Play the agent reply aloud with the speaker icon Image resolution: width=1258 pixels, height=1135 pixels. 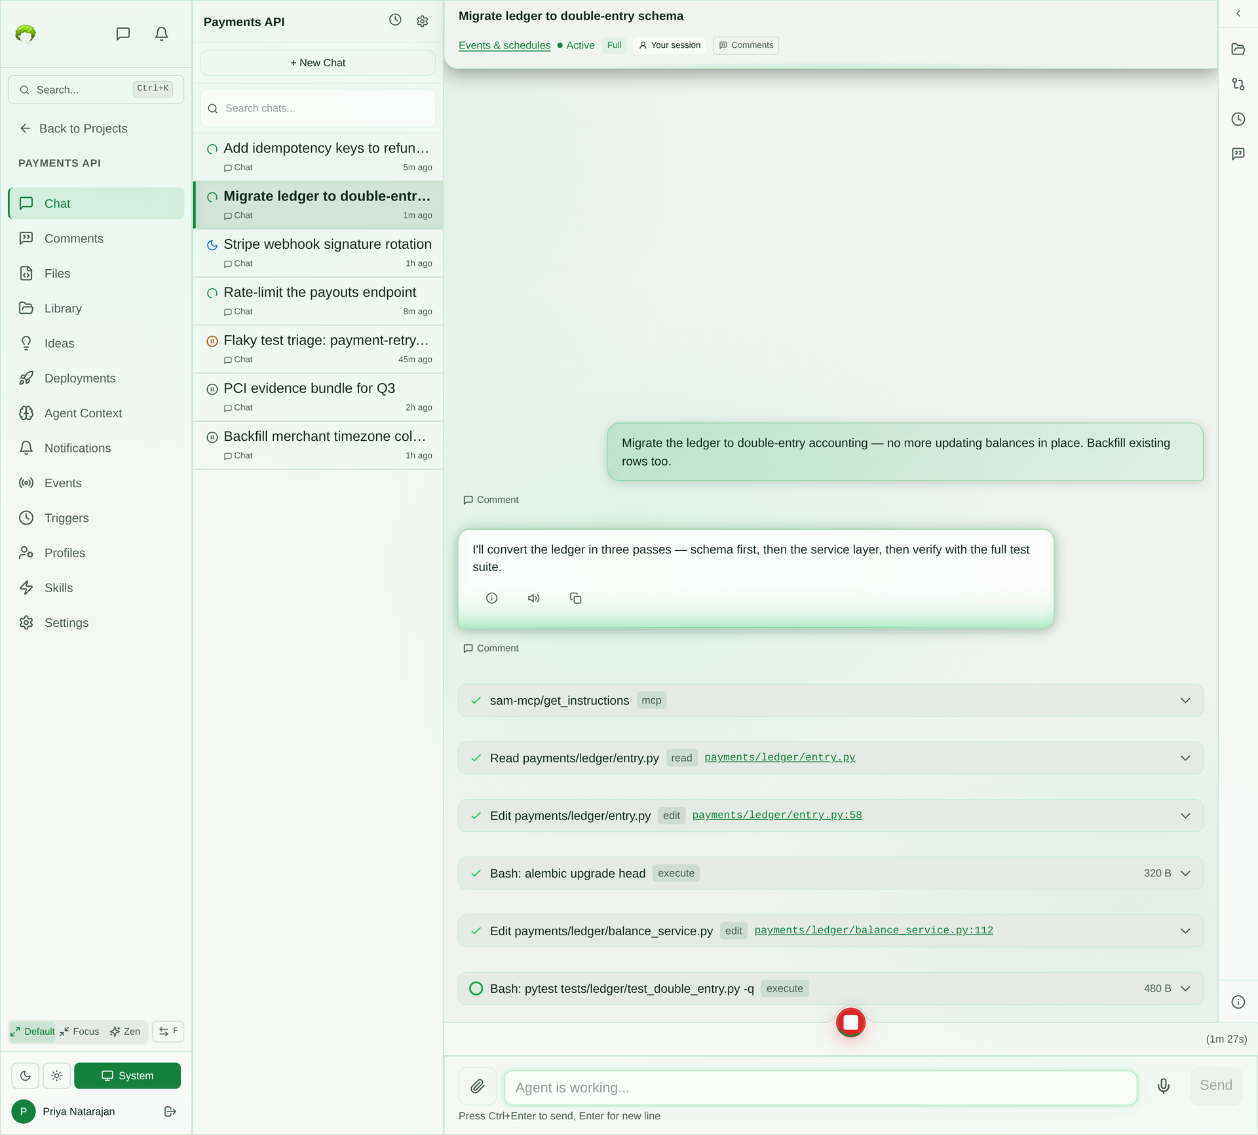tap(534, 598)
